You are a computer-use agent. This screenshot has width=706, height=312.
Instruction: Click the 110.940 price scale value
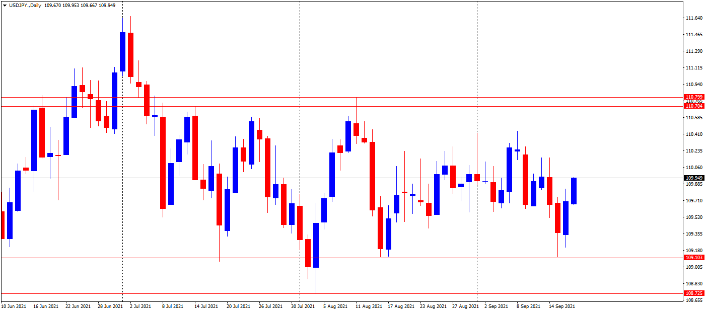tap(694, 85)
